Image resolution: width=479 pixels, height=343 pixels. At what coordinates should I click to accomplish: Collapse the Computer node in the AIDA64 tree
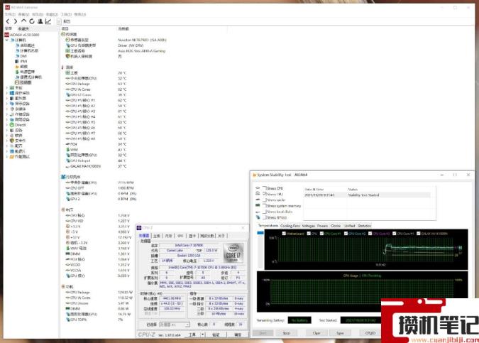[x=6, y=40]
